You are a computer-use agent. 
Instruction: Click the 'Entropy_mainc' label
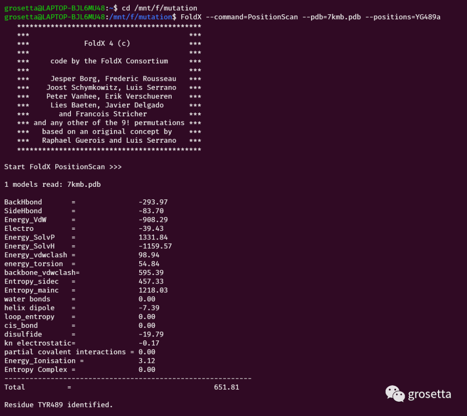(31, 290)
